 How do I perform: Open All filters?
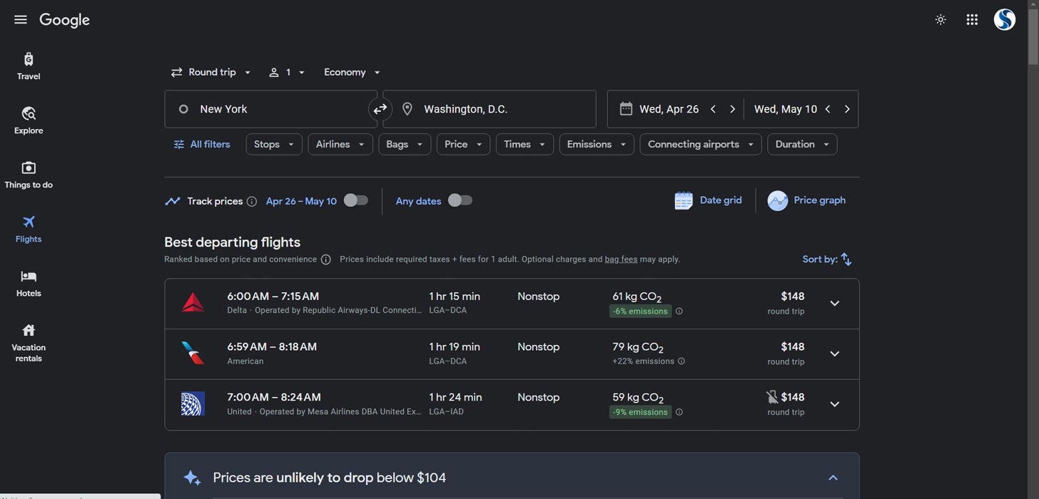click(x=202, y=144)
